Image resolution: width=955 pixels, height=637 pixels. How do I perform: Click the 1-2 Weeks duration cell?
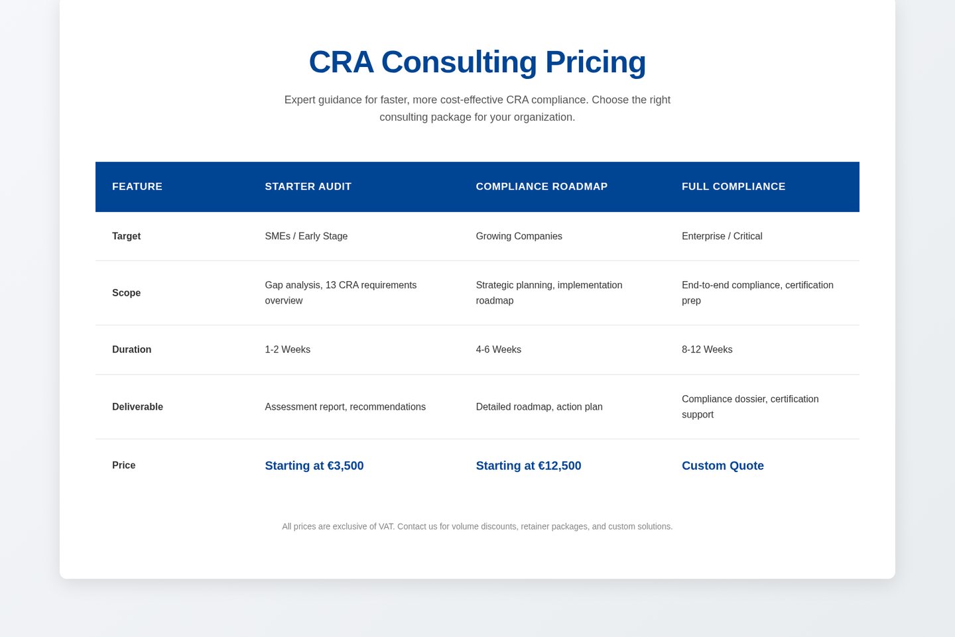pos(287,350)
